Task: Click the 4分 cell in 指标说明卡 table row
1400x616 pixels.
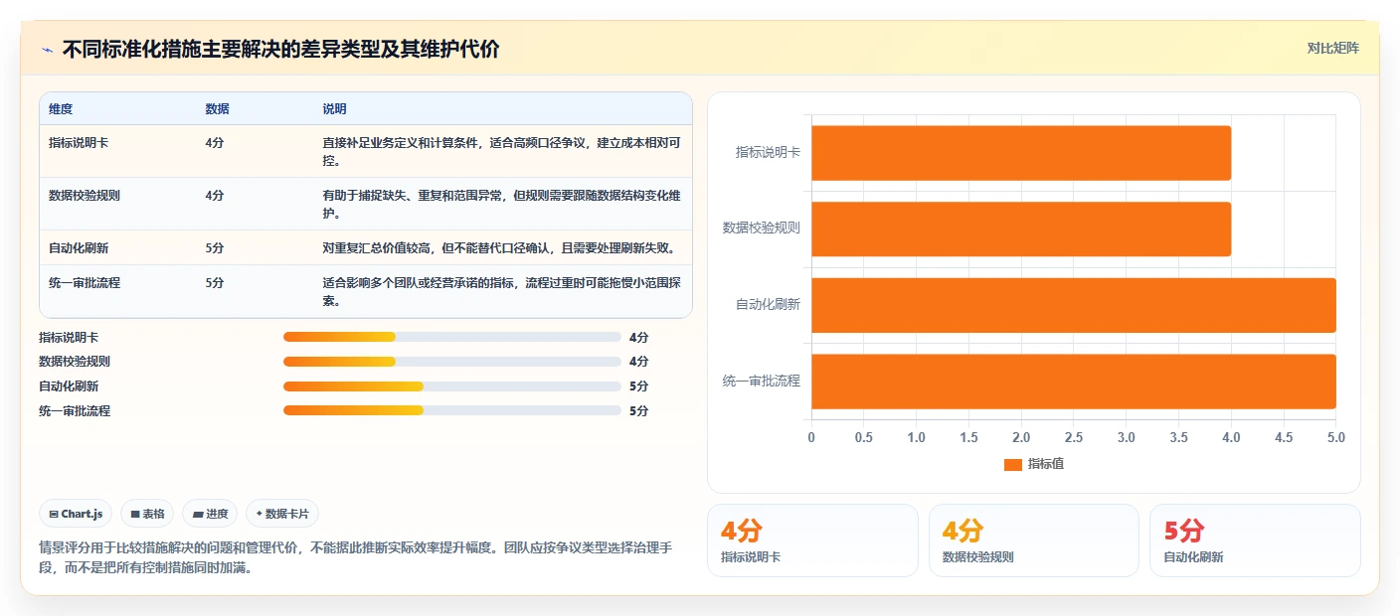Action: click(x=215, y=142)
